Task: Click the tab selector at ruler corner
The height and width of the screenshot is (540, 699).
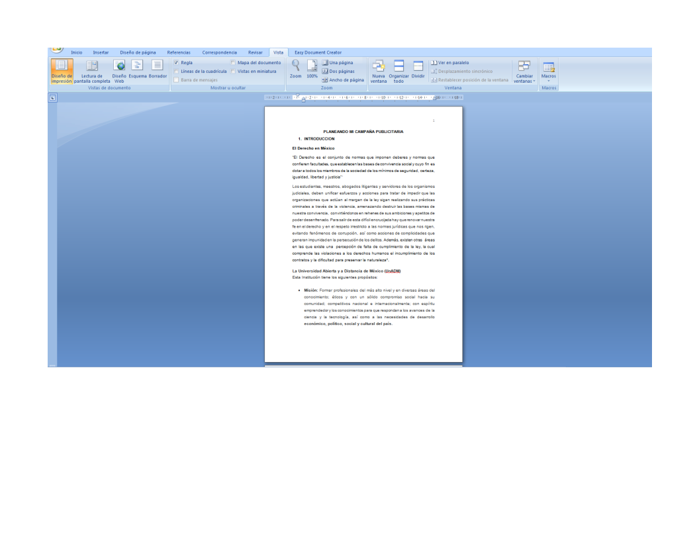Action: pos(53,98)
